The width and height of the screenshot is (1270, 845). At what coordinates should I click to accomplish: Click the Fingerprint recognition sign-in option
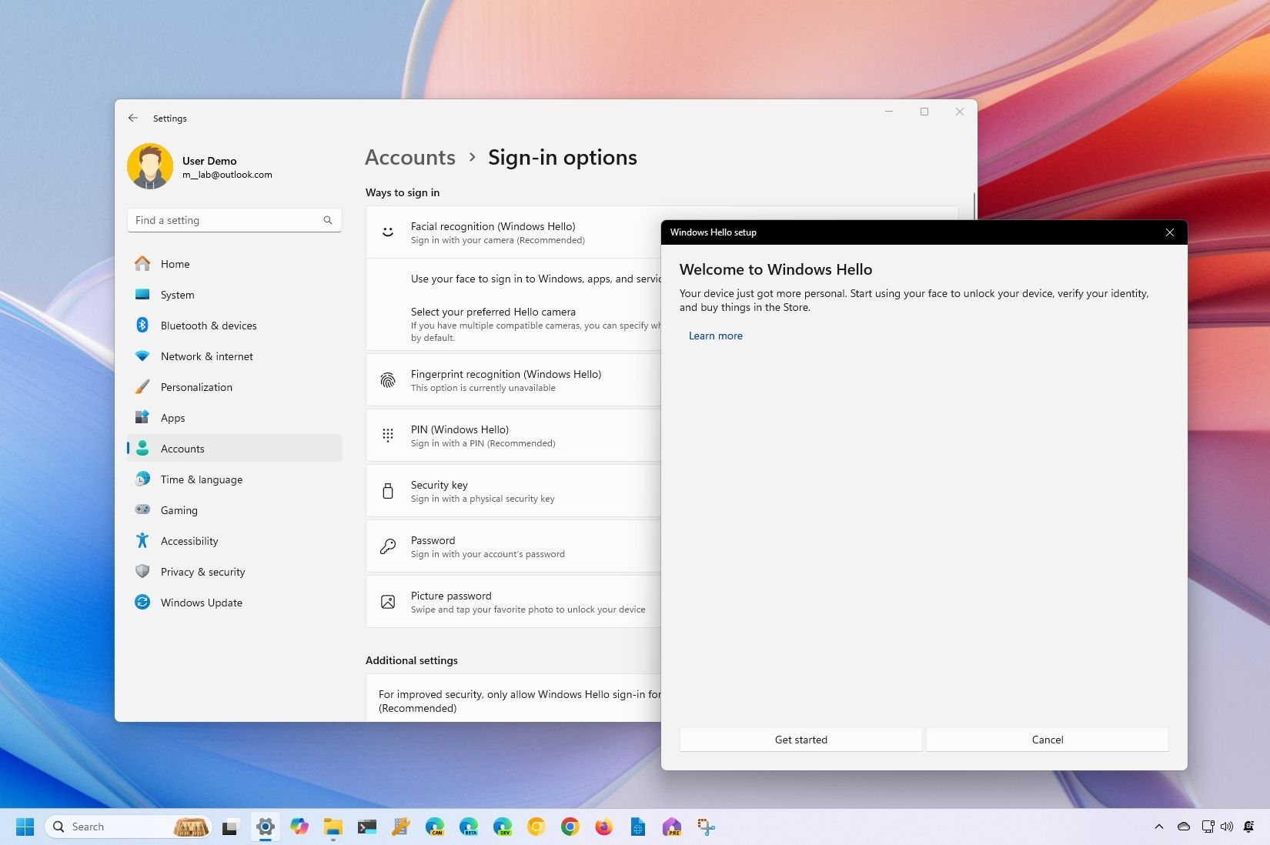click(506, 379)
